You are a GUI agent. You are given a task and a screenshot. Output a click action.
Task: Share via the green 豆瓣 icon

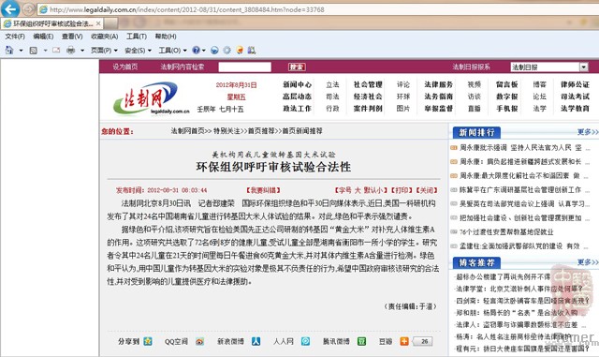(361, 341)
